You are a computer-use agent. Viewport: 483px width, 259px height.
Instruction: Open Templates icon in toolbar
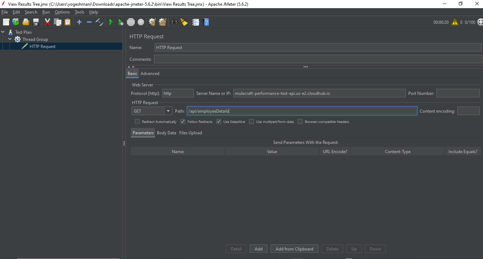(x=16, y=22)
